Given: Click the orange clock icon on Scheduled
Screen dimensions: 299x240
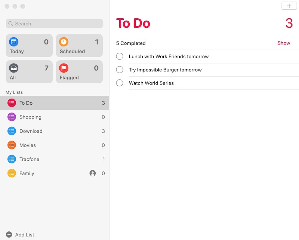Looking at the screenshot, I should tap(64, 41).
